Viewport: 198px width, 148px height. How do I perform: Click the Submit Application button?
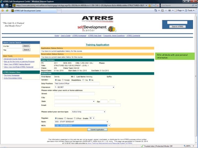(97, 129)
